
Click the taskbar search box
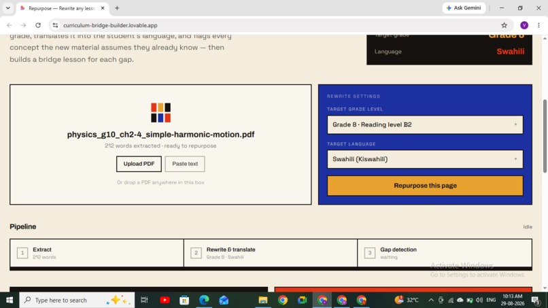pyautogui.click(x=77, y=300)
